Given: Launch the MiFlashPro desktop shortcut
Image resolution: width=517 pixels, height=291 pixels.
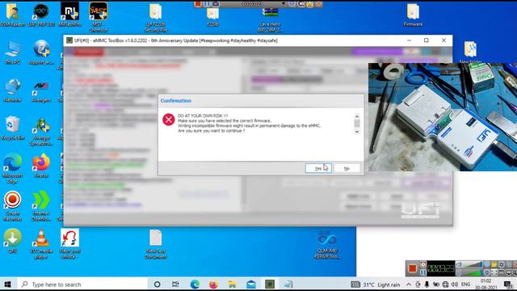Looking at the screenshot, I should coord(69,15).
